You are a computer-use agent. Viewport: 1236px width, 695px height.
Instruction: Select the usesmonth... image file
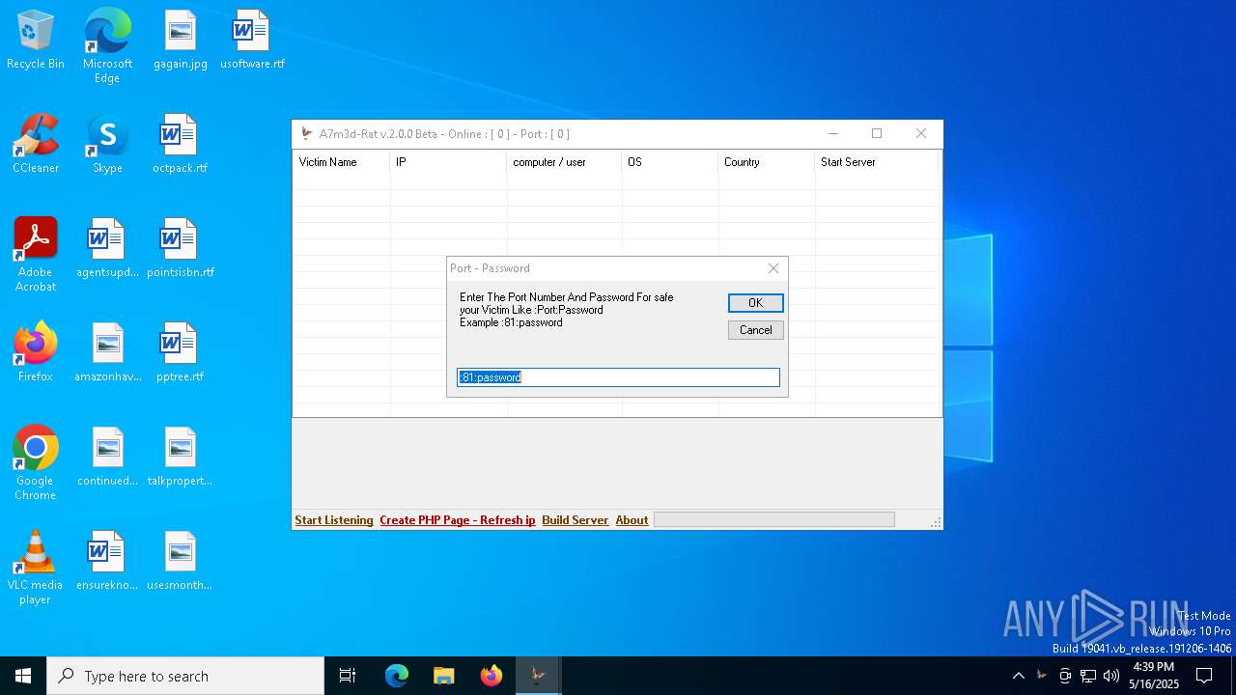[x=181, y=562]
